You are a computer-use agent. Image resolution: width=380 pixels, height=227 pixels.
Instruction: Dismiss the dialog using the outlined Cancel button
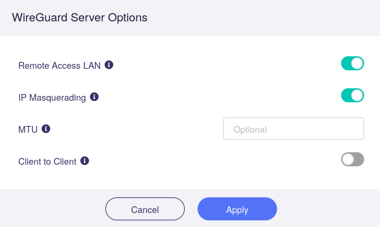point(145,209)
